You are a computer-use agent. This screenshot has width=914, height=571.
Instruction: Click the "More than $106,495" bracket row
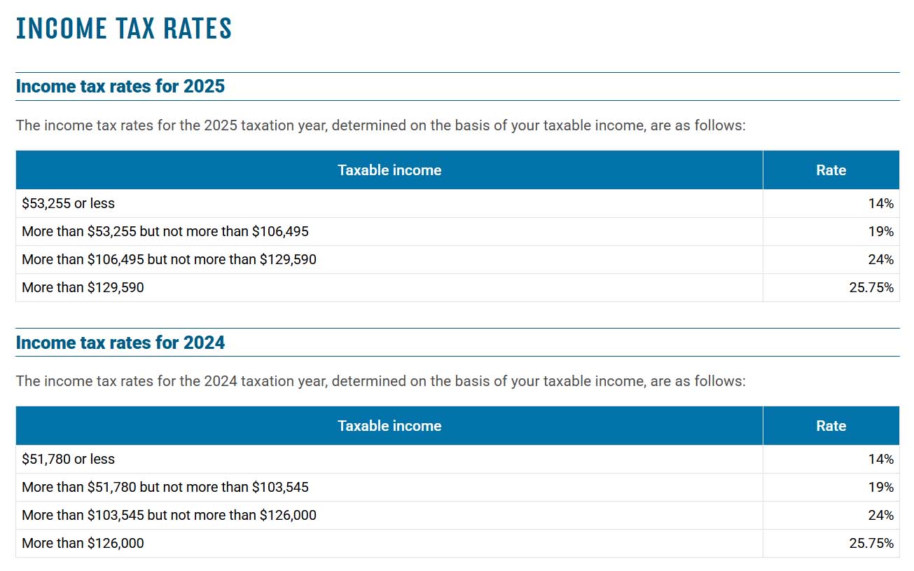point(169,259)
